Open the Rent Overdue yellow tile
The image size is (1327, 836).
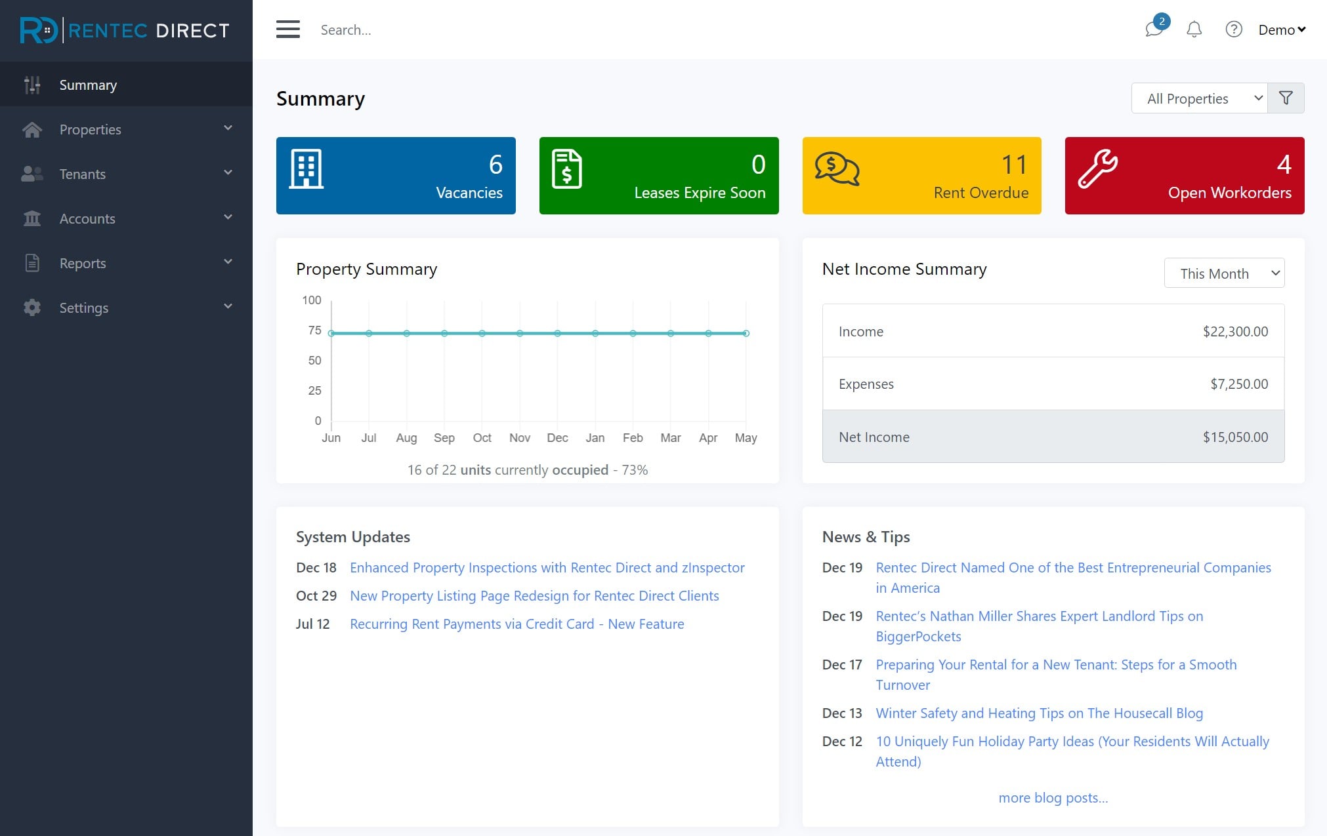click(x=921, y=176)
